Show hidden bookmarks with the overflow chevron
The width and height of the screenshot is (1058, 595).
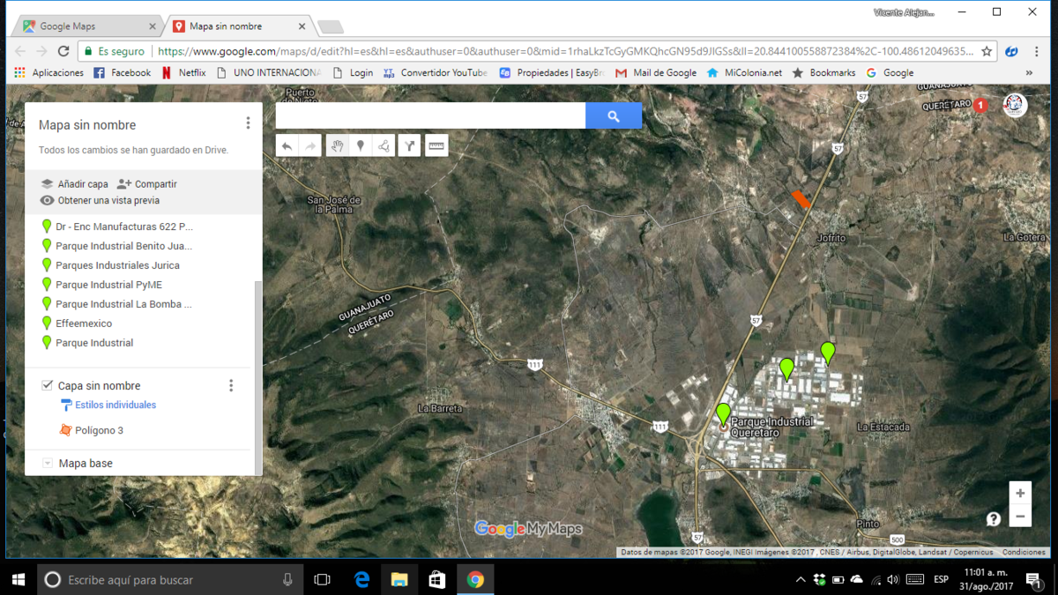click(1029, 73)
